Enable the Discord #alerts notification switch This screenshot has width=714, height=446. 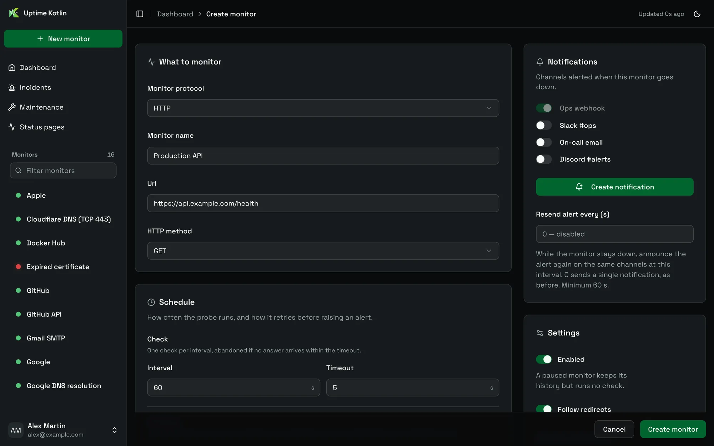click(544, 159)
